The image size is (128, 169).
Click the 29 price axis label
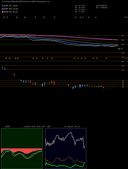123,53
